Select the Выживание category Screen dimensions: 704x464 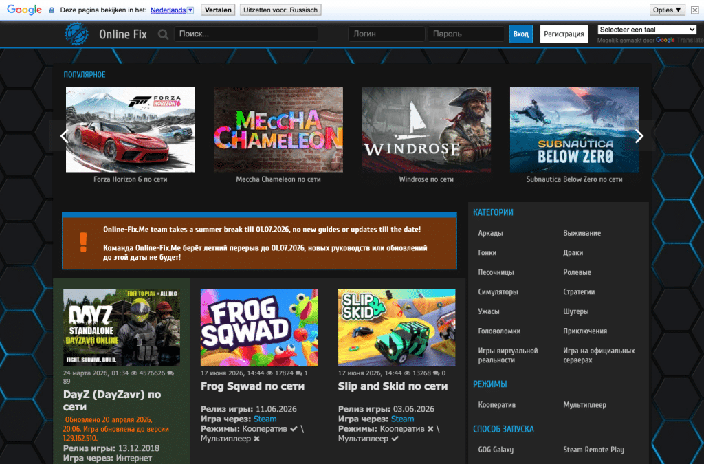tap(582, 233)
